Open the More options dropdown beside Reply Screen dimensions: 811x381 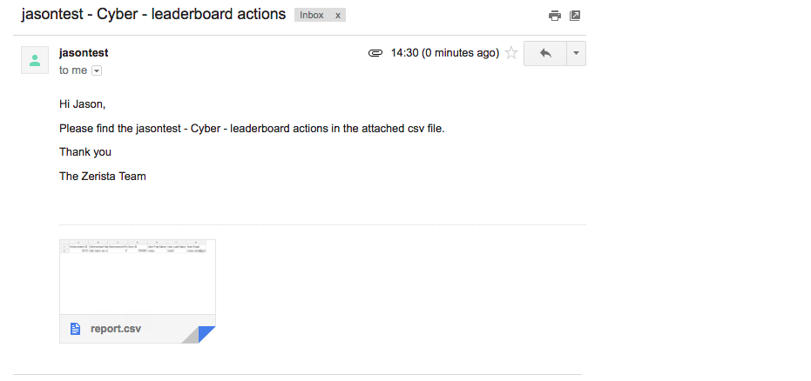tap(576, 53)
